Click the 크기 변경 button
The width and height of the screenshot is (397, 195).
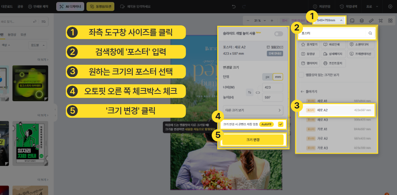click(253, 140)
